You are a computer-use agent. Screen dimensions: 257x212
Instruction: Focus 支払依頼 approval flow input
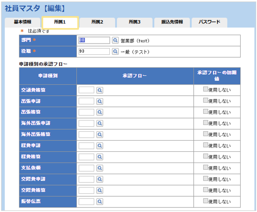click(86, 168)
